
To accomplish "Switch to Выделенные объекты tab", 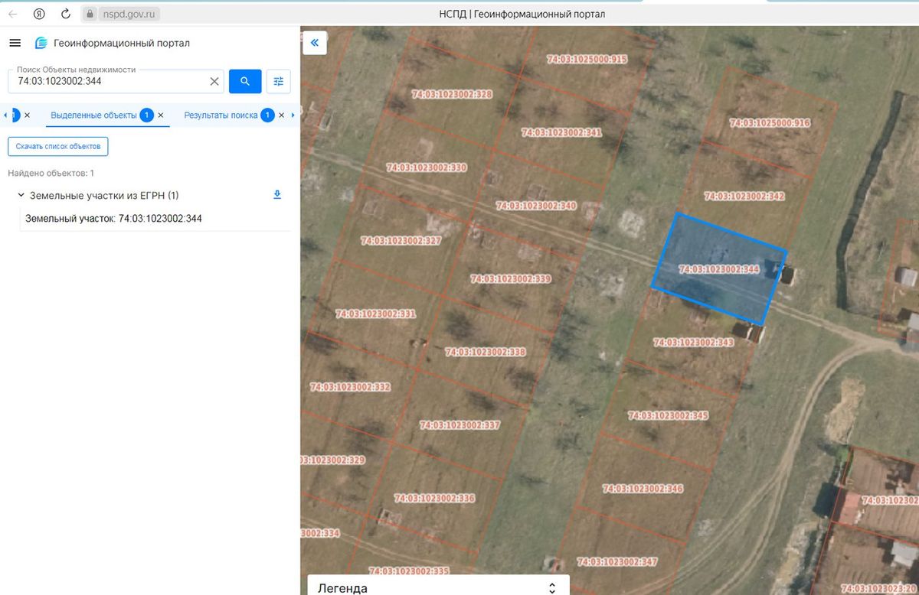I will pos(93,115).
